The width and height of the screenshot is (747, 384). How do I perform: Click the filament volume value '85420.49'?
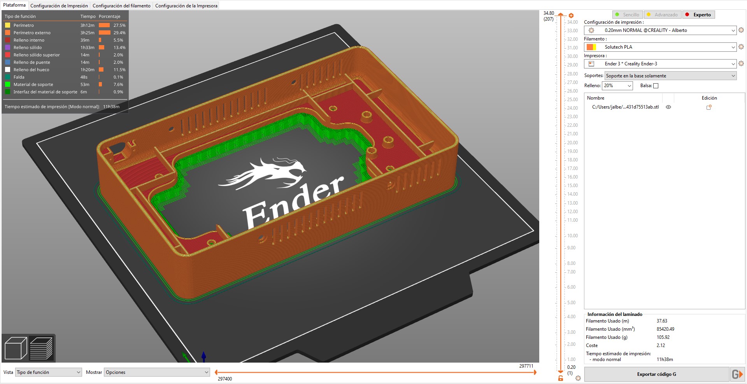tap(666, 329)
